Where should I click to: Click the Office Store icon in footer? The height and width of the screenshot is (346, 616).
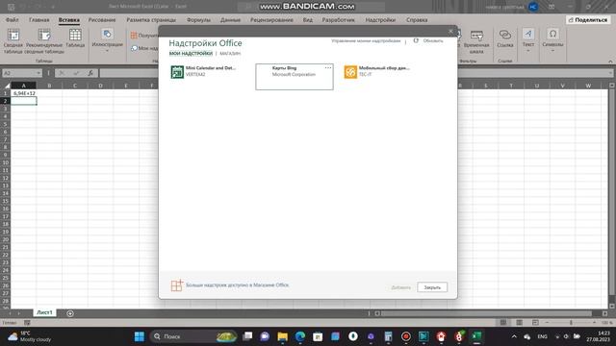[177, 285]
